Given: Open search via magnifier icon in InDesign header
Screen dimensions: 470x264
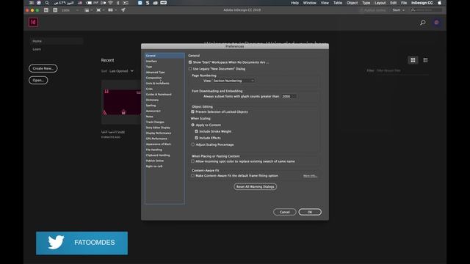Looking at the screenshot, I should (x=423, y=23).
